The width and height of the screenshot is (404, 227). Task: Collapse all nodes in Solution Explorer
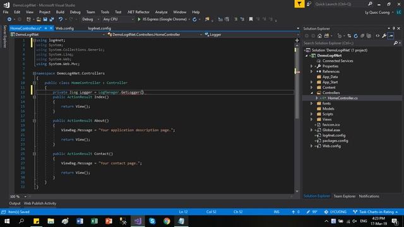[362, 36]
